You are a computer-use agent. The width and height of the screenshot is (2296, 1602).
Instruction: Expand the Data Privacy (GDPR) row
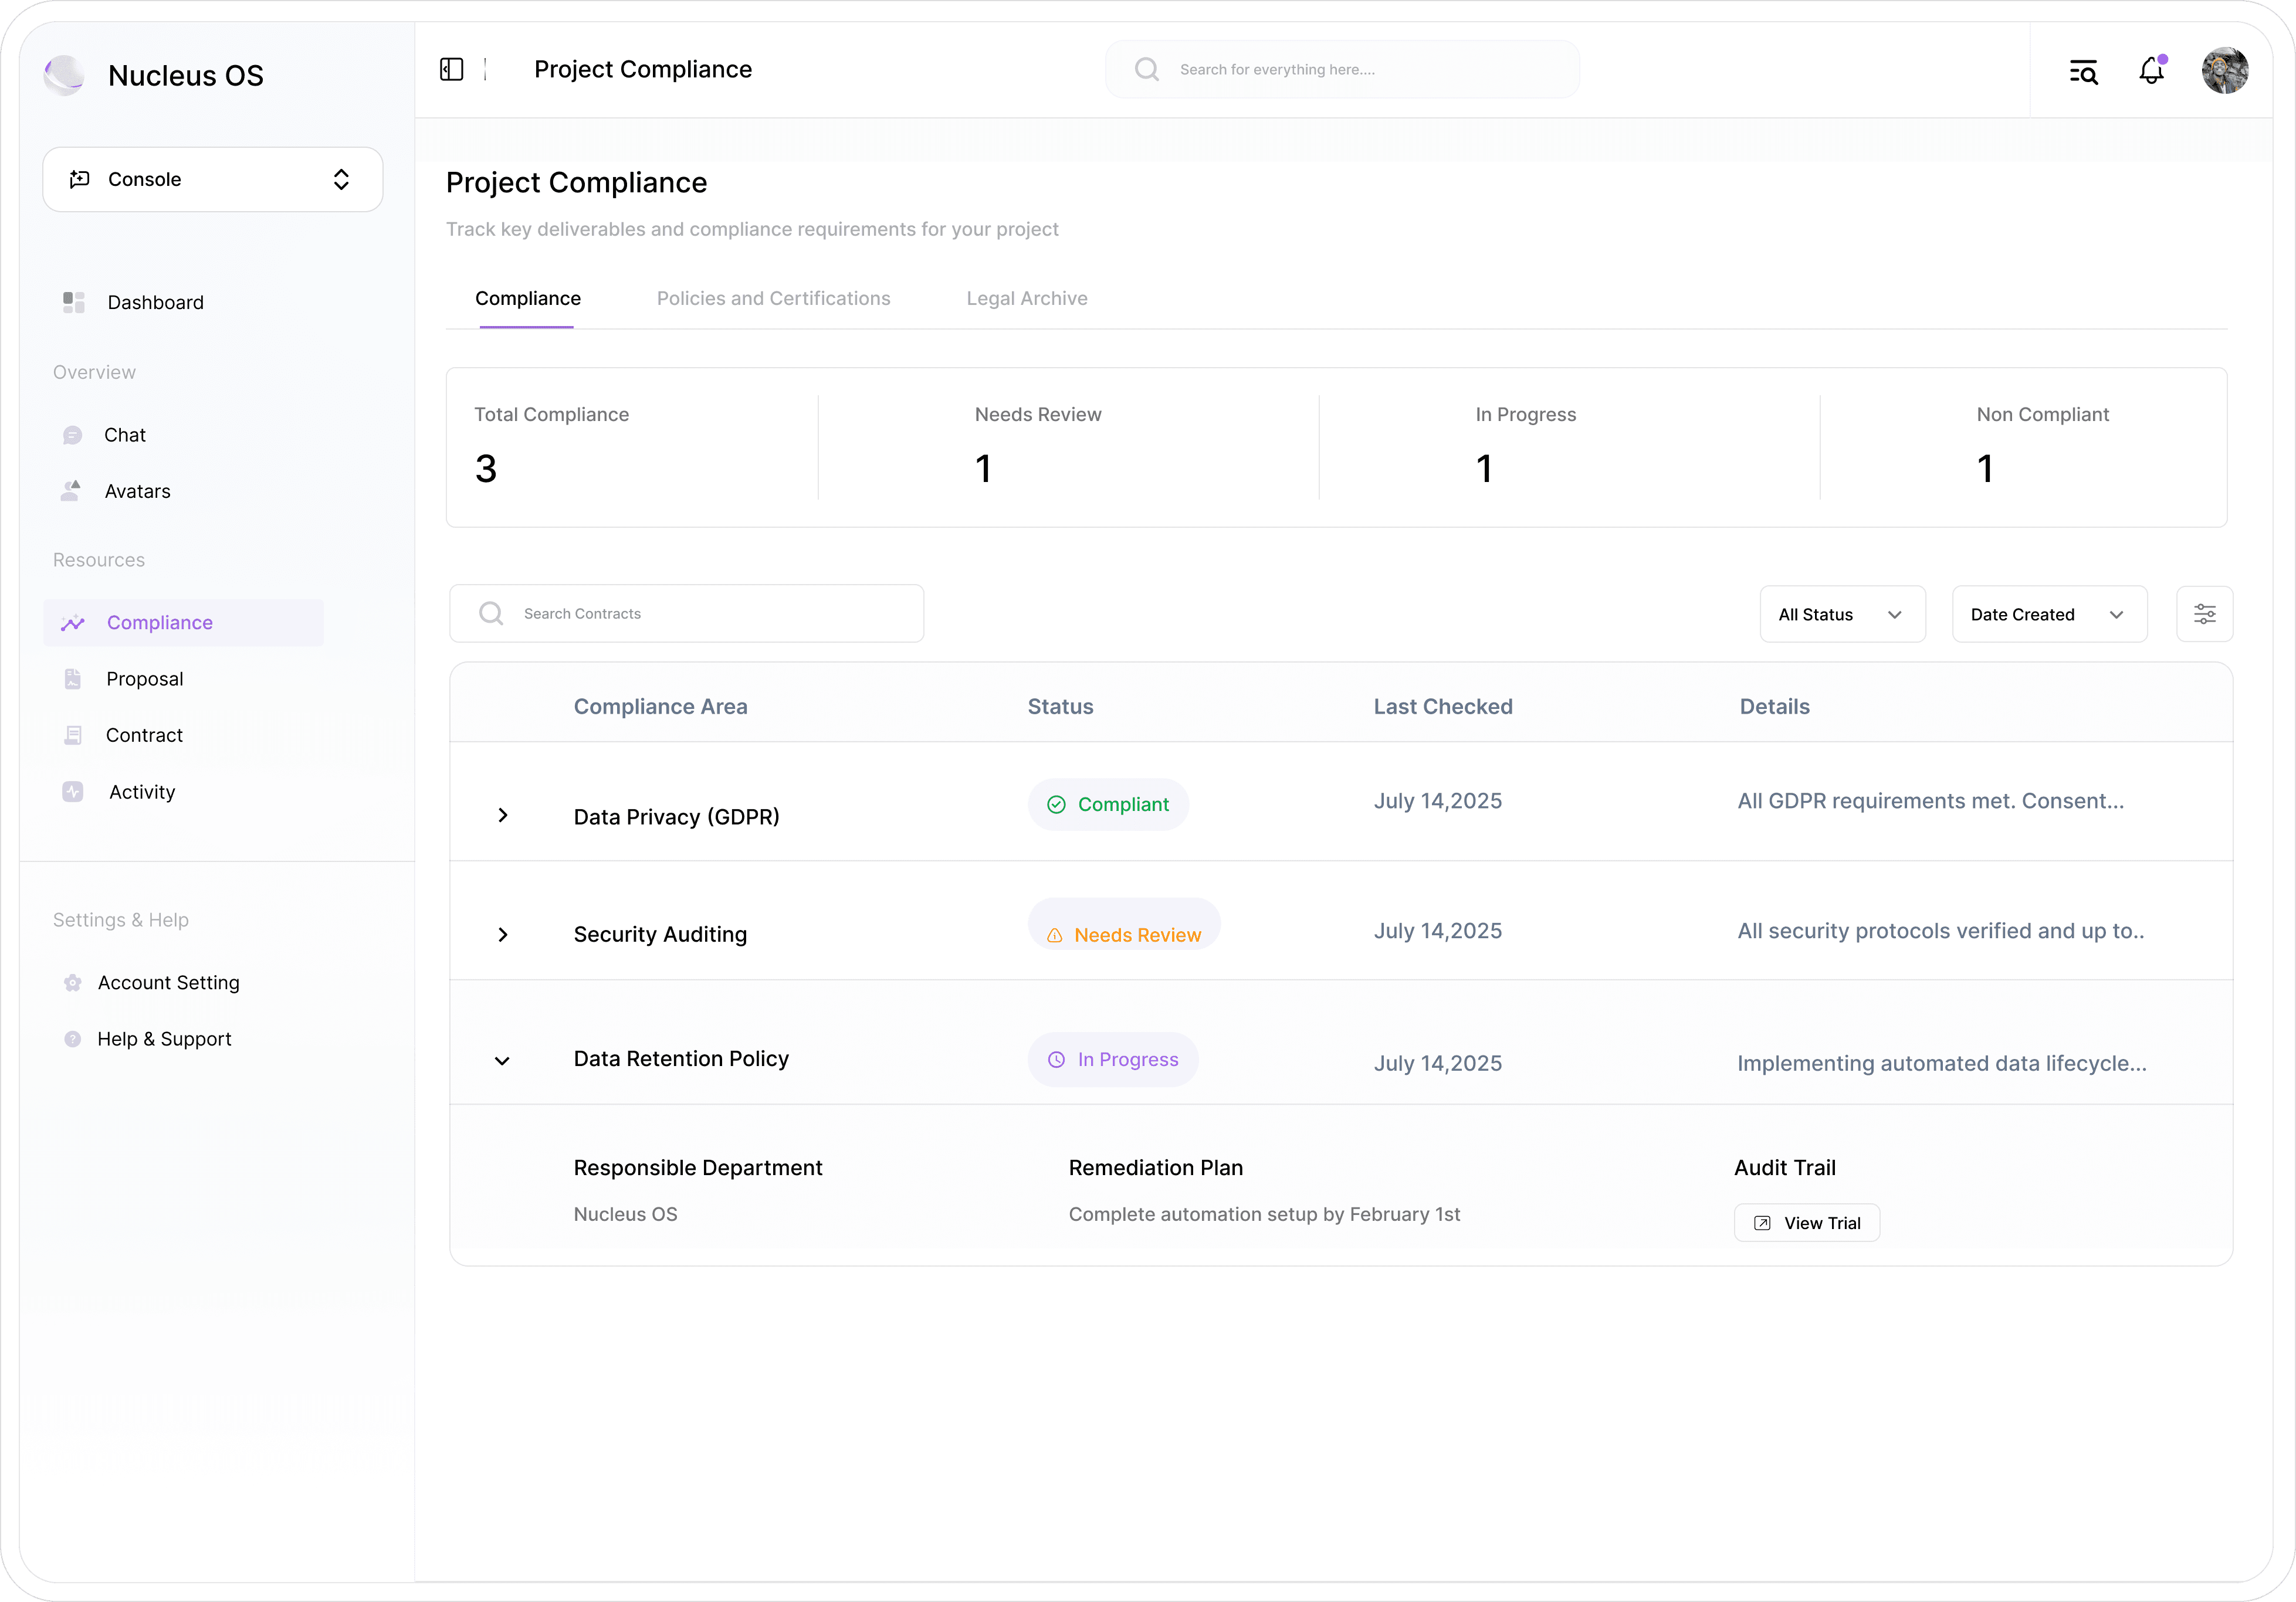(x=503, y=816)
